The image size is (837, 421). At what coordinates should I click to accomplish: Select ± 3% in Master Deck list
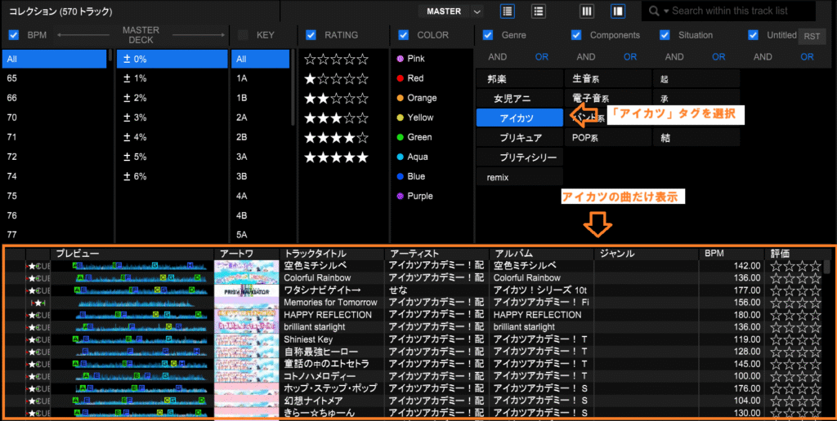click(x=135, y=117)
